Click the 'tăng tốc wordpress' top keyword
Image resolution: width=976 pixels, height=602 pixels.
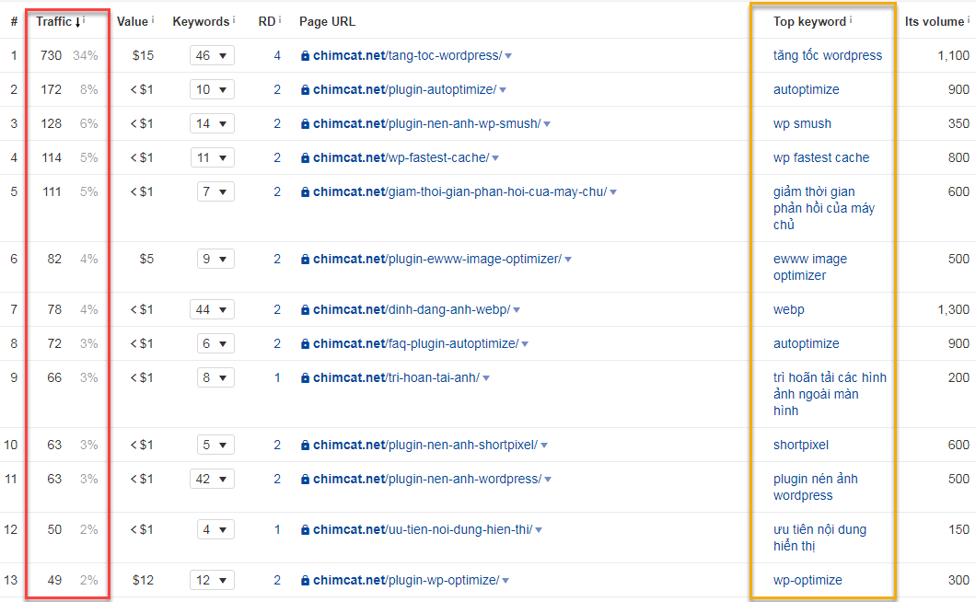pyautogui.click(x=827, y=56)
